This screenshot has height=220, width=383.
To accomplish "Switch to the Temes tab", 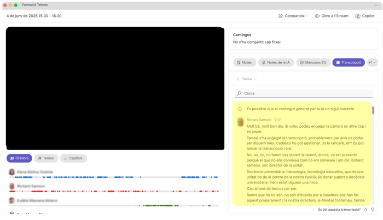I will pyautogui.click(x=46, y=158).
